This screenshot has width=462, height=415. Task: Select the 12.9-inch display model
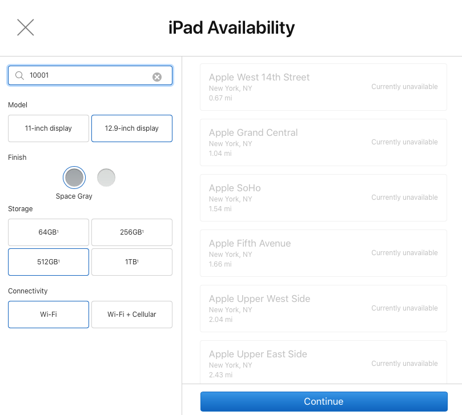132,128
